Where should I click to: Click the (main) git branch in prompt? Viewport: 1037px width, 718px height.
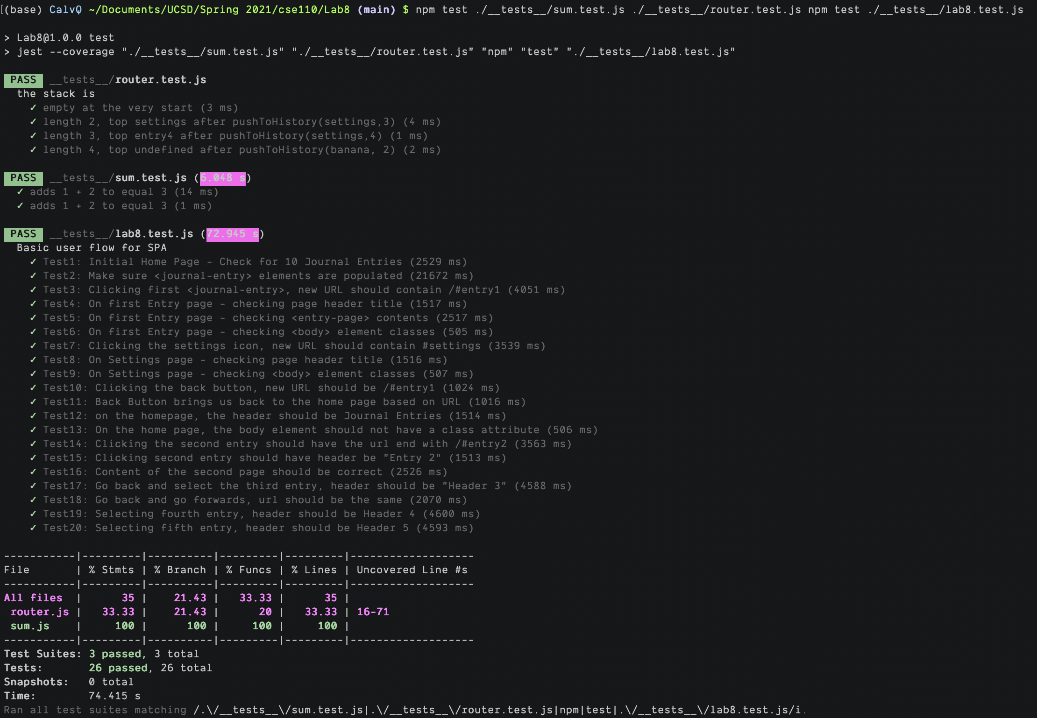(x=376, y=10)
